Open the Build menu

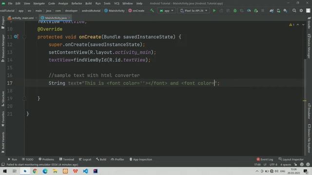[89, 3]
